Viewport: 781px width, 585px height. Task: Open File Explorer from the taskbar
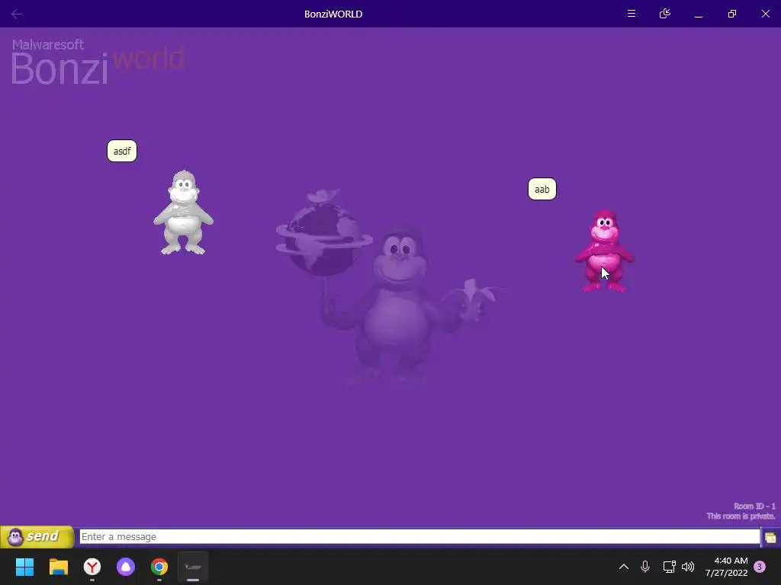point(58,567)
